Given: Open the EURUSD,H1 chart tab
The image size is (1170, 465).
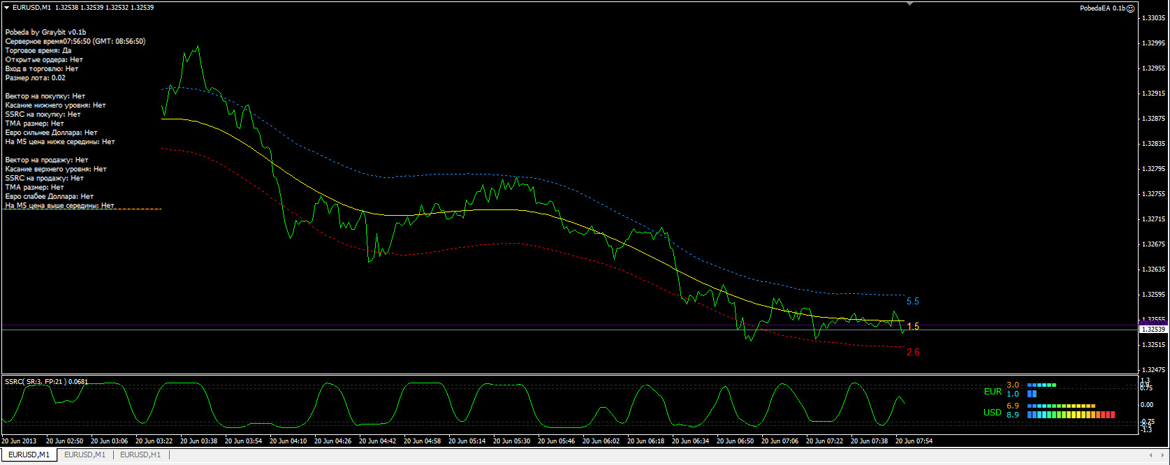Looking at the screenshot, I should click(140, 455).
